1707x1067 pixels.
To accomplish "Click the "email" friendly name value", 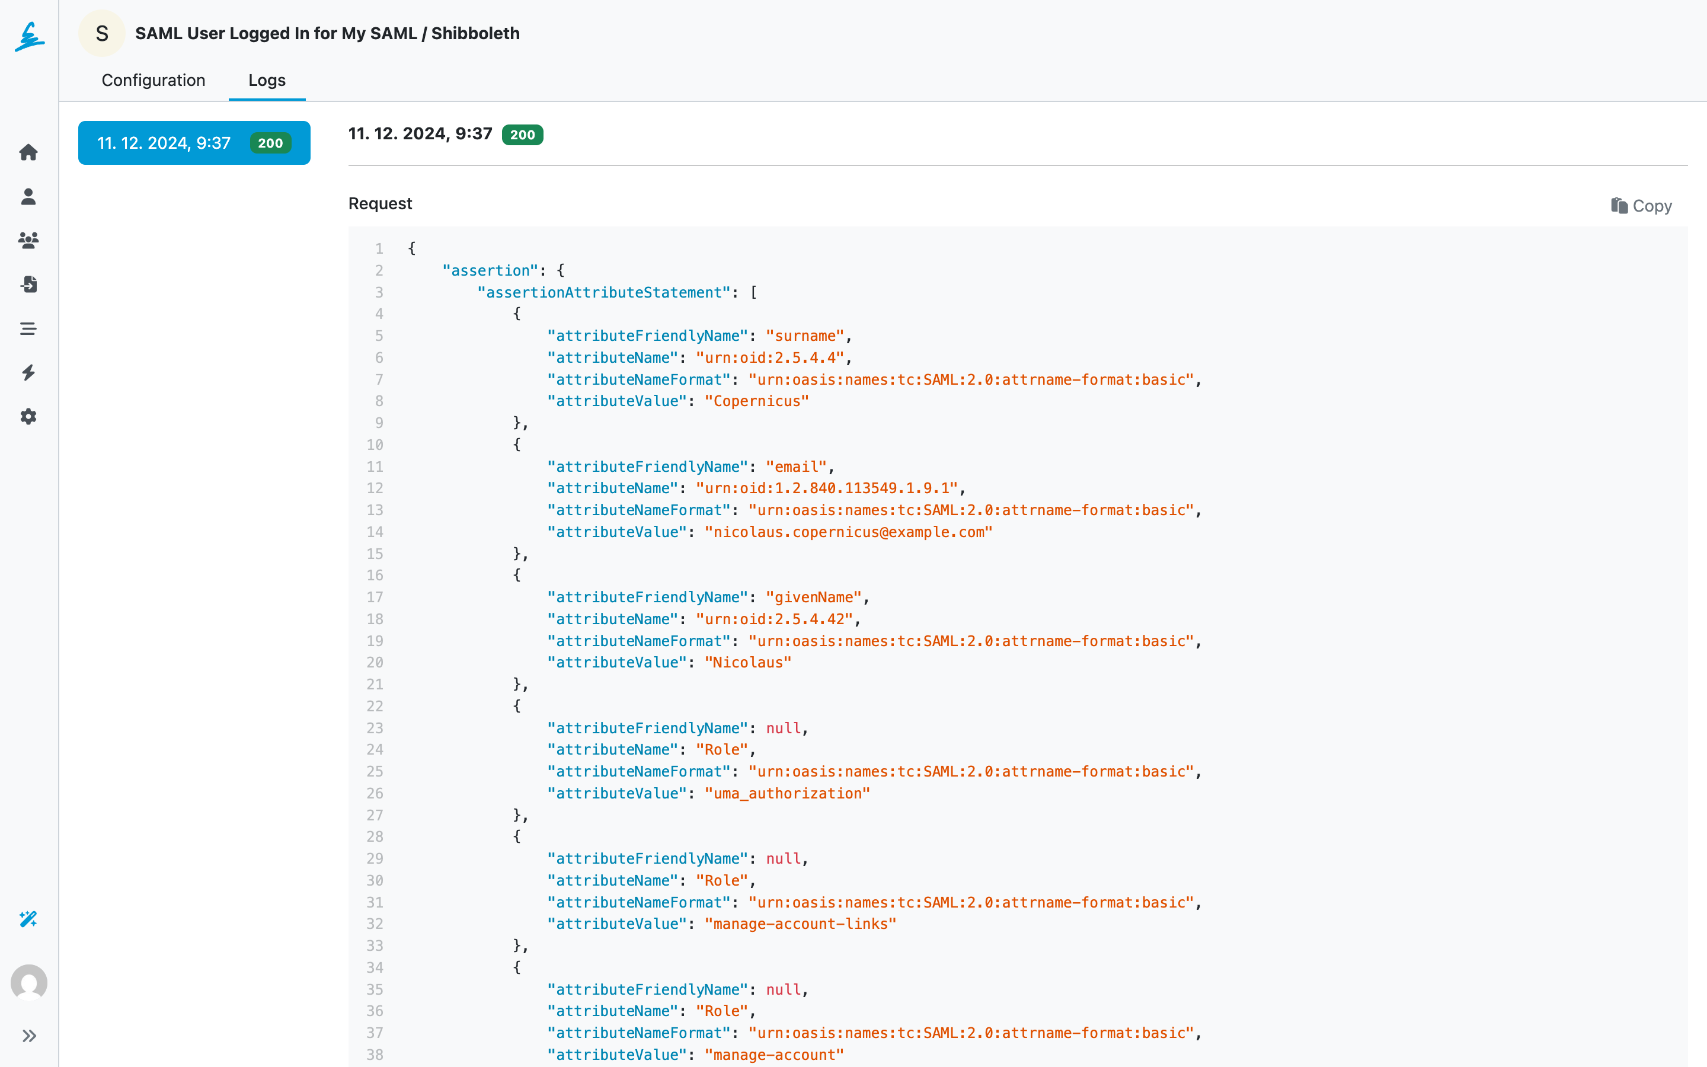I will (797, 467).
